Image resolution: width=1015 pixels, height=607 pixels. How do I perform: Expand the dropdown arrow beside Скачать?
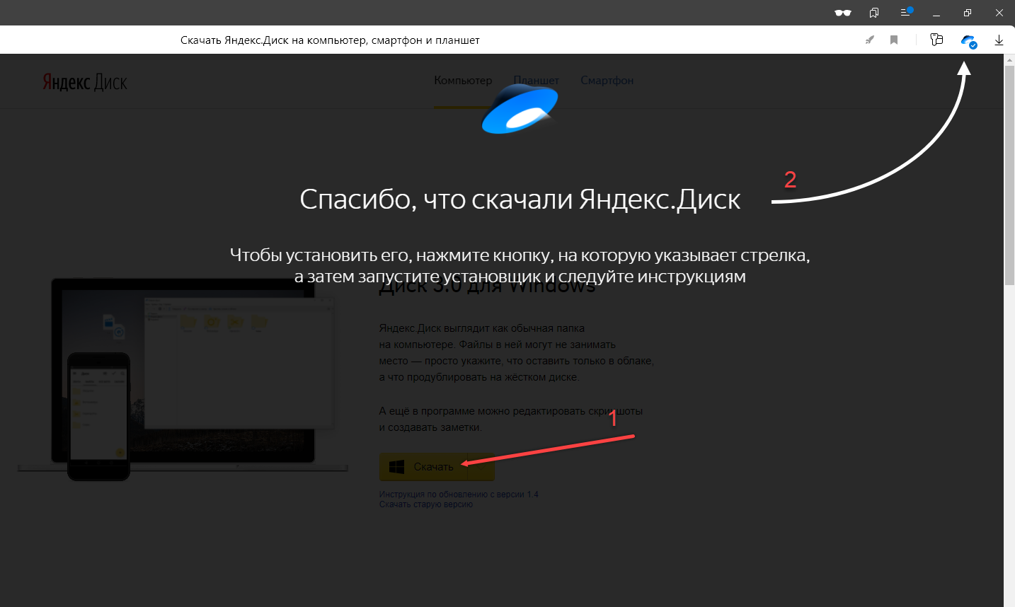point(481,467)
